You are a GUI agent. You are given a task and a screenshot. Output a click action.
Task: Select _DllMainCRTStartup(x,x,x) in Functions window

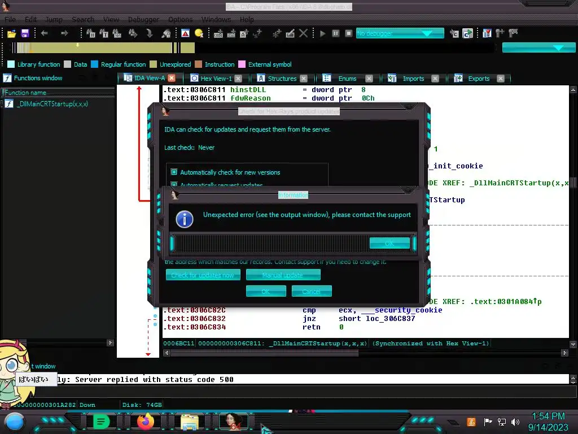pos(52,104)
